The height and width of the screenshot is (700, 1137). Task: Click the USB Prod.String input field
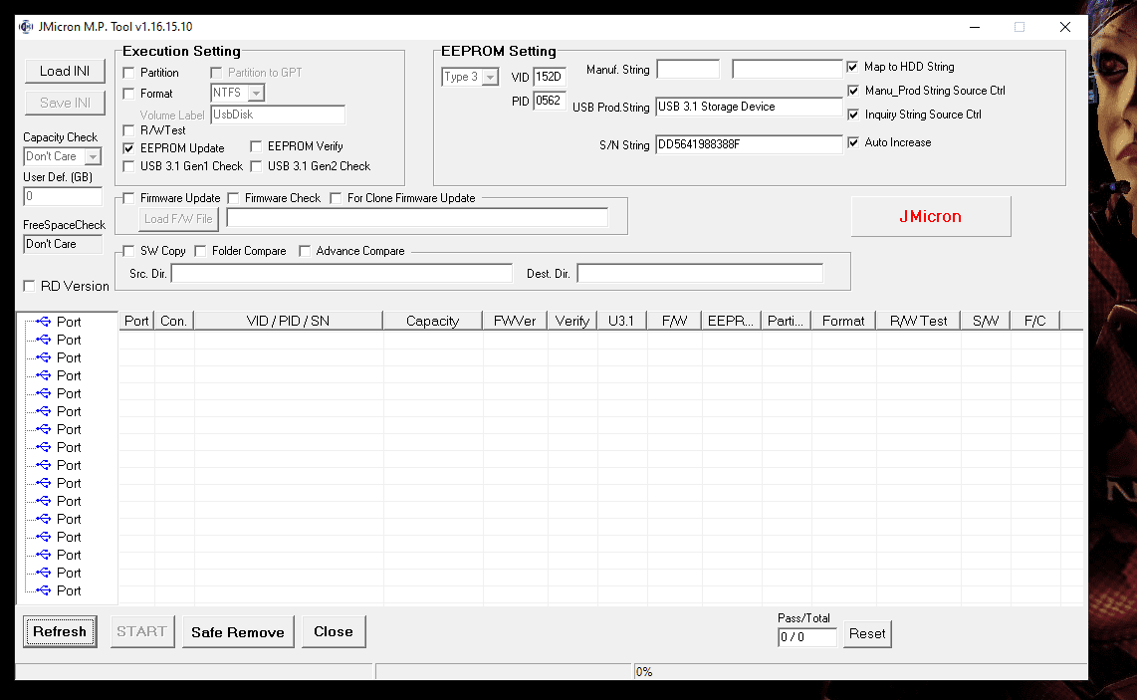click(x=749, y=107)
